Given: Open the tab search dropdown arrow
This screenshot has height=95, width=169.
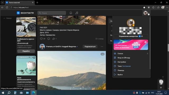Looking at the screenshot, I should click(x=2, y=2).
